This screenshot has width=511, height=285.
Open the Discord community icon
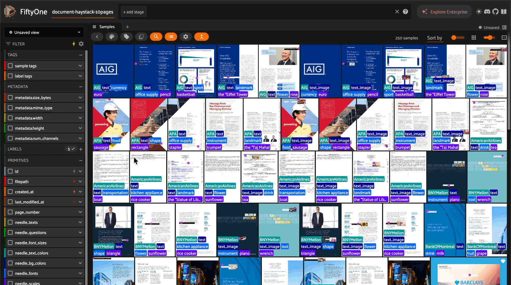tap(487, 12)
